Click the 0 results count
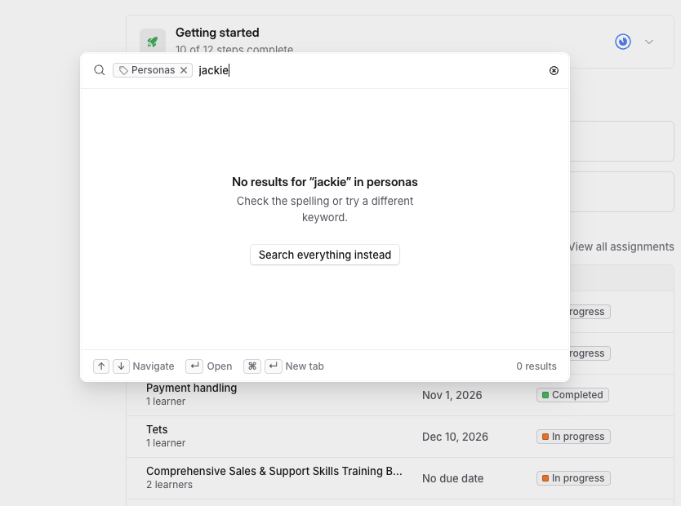This screenshot has height=506, width=681. coord(536,366)
